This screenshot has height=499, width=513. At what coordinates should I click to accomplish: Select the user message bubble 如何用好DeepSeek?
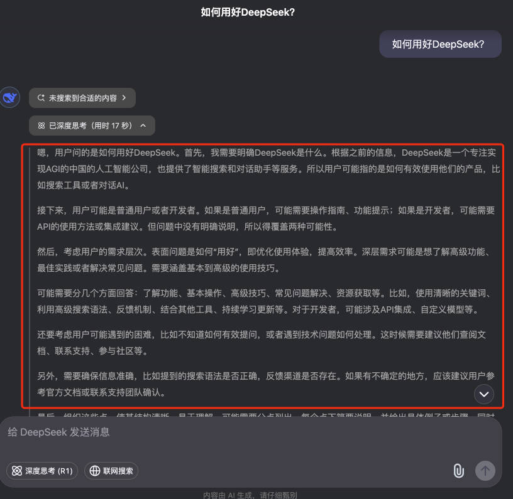tap(440, 44)
